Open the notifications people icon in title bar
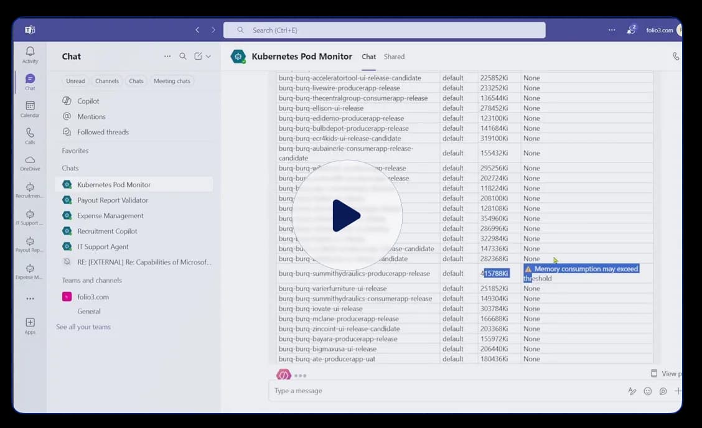The width and height of the screenshot is (702, 428). [631, 30]
